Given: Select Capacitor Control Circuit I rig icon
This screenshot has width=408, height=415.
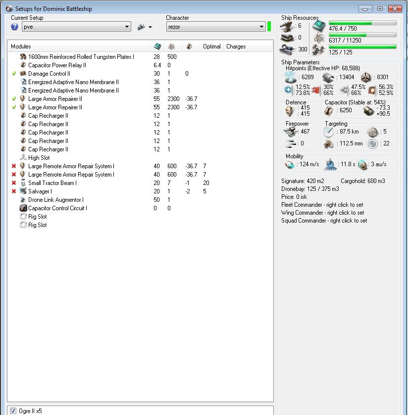Looking at the screenshot, I should [x=23, y=208].
